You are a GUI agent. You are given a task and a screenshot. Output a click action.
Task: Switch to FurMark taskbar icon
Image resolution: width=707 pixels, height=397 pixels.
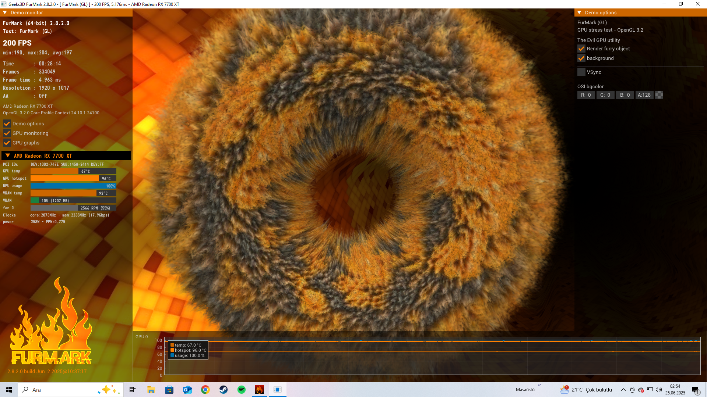coord(260,390)
